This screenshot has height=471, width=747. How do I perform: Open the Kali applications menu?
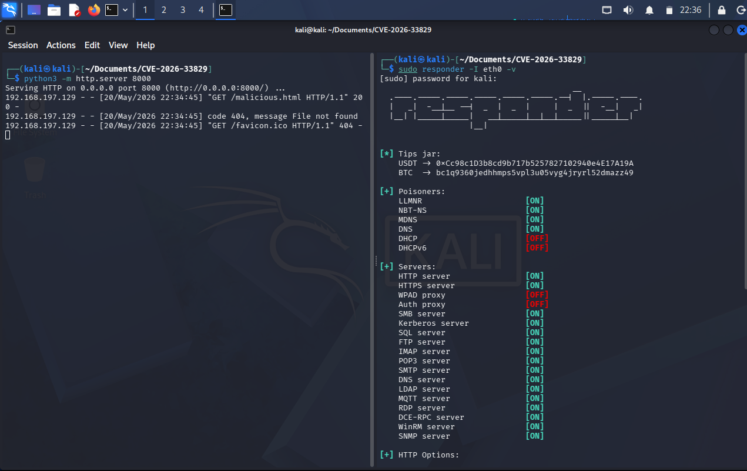[9, 9]
